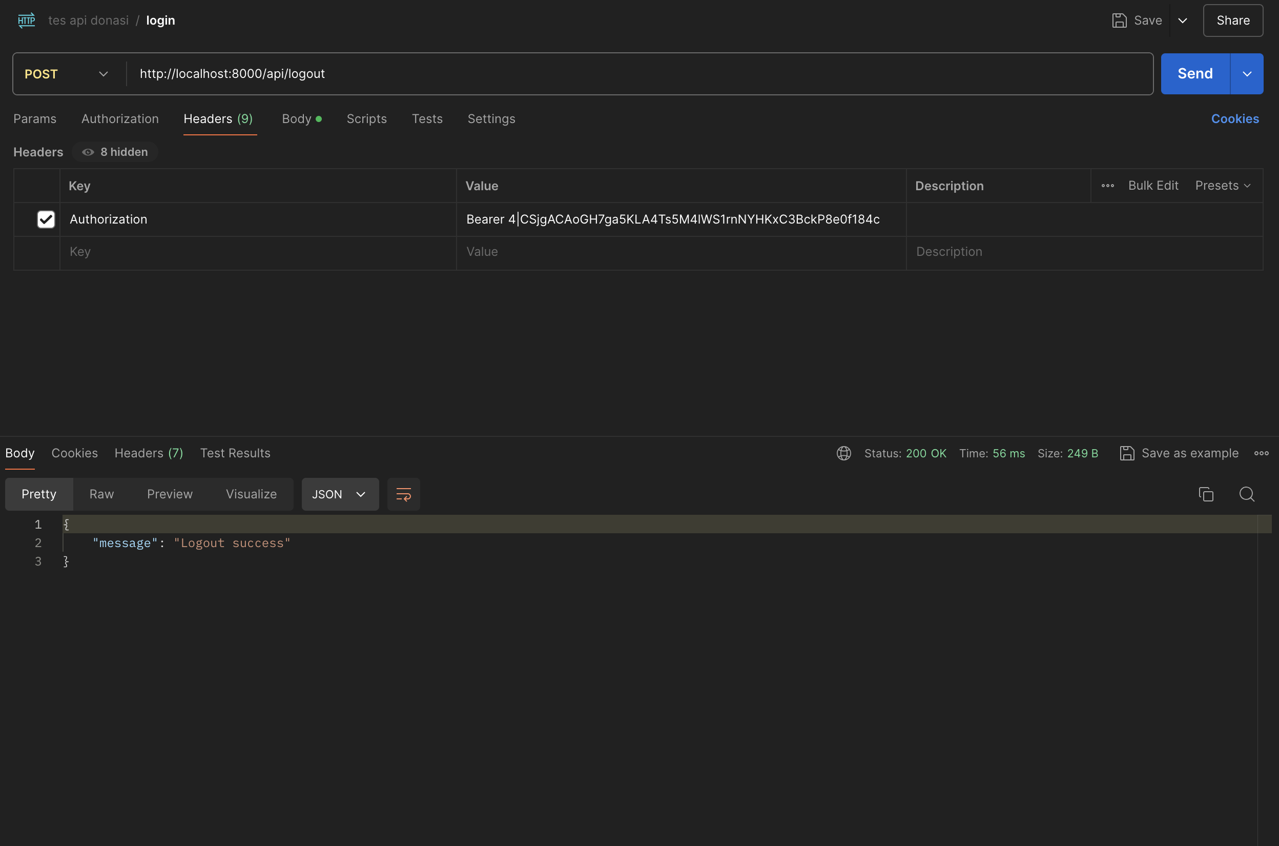Open the response Headers (7) tab
1279x846 pixels.
(x=149, y=453)
